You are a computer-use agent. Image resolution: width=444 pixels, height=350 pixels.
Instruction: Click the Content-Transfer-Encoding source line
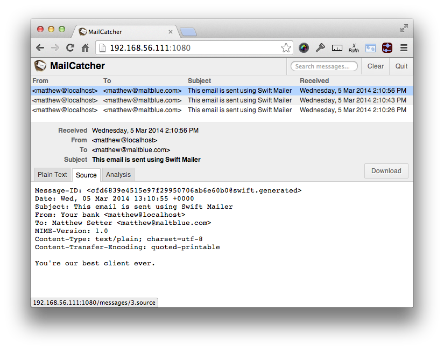(x=128, y=247)
